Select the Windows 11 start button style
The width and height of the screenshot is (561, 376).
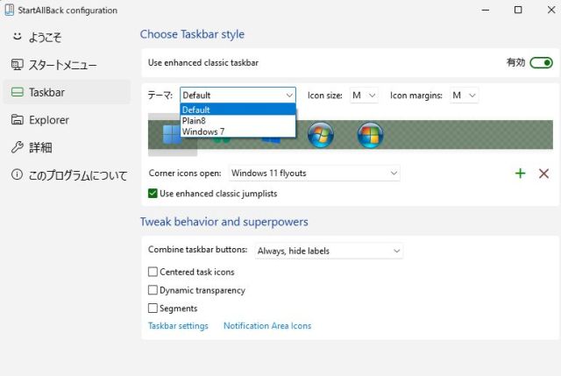tap(172, 134)
